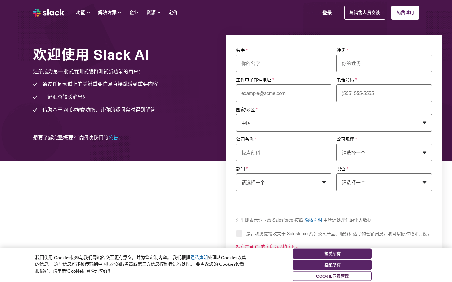Expand the 功能 menu
The image size is (452, 282).
tap(83, 13)
